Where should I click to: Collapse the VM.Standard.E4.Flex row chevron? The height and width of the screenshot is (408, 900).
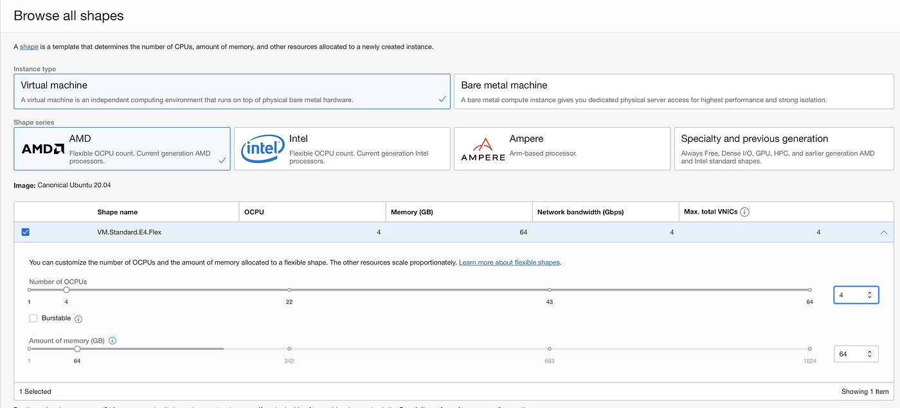[884, 232]
